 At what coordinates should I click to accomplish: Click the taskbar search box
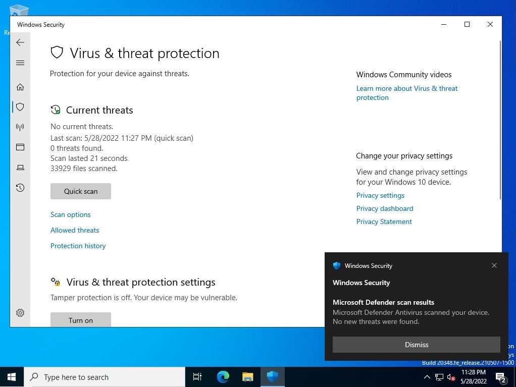105,377
